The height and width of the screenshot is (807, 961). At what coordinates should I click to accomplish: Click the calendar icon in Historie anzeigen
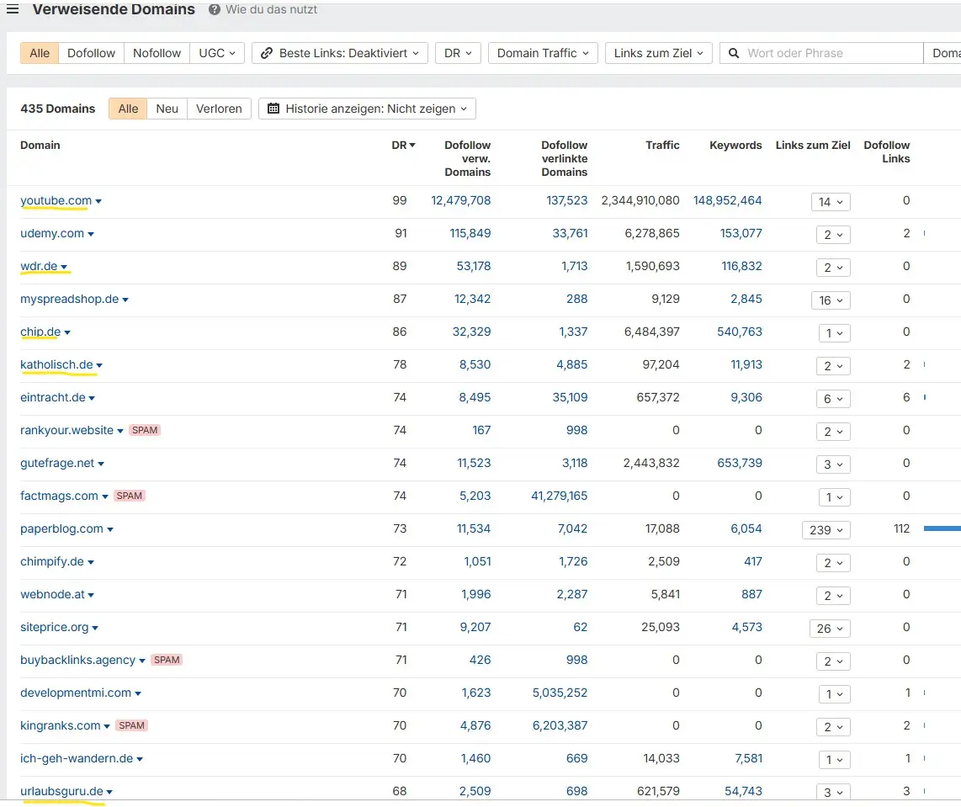click(273, 109)
